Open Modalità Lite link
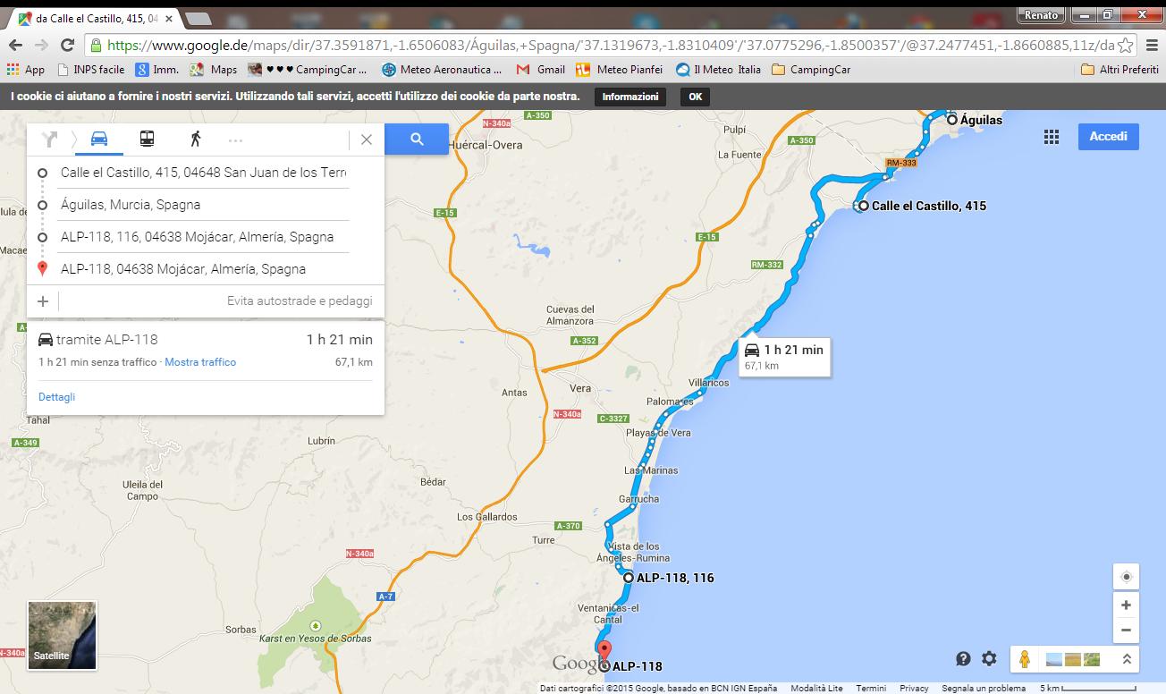Image resolution: width=1166 pixels, height=694 pixels. pyautogui.click(x=816, y=688)
